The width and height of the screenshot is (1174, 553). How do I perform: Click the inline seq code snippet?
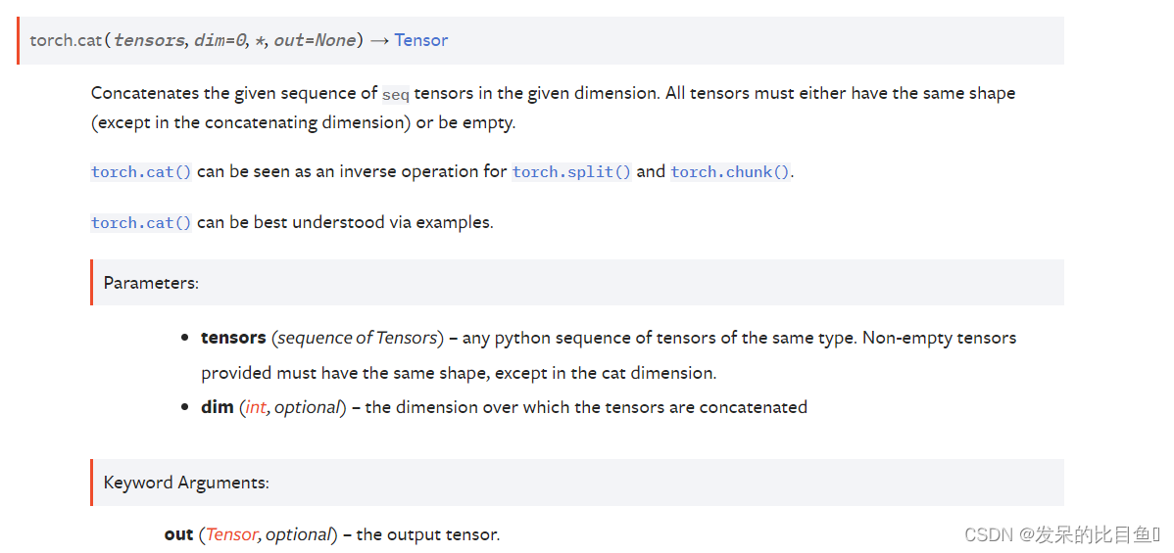(x=395, y=95)
